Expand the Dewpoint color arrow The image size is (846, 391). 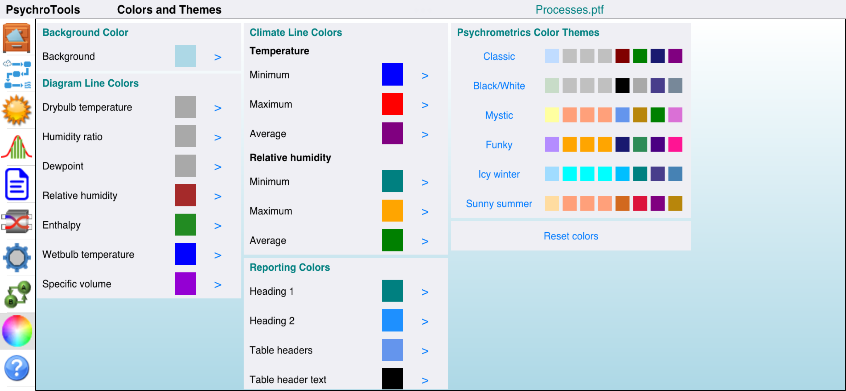(217, 167)
